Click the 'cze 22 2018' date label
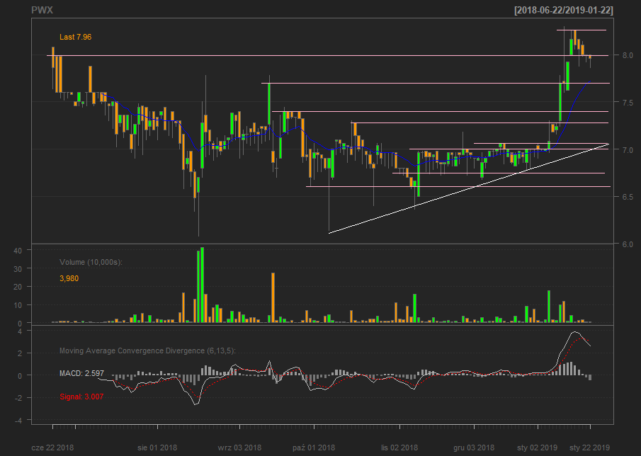The height and width of the screenshot is (456, 641). [52, 448]
